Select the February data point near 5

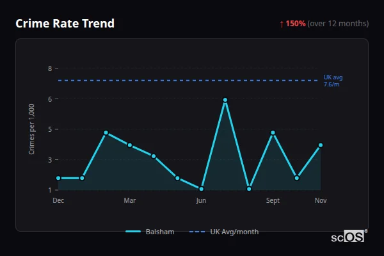(x=106, y=132)
